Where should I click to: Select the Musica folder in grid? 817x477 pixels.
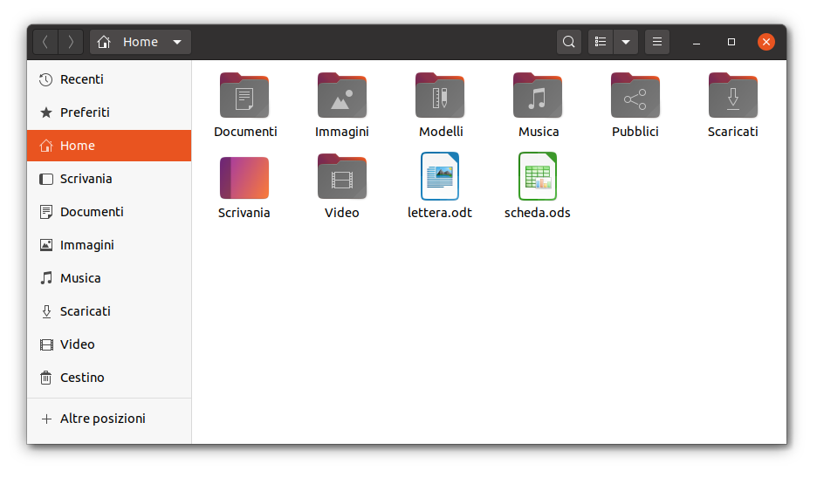pyautogui.click(x=538, y=97)
